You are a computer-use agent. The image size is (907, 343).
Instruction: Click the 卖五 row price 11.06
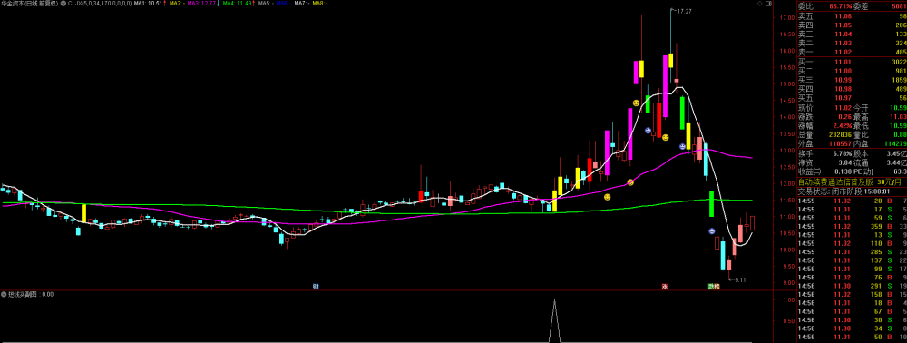(843, 16)
